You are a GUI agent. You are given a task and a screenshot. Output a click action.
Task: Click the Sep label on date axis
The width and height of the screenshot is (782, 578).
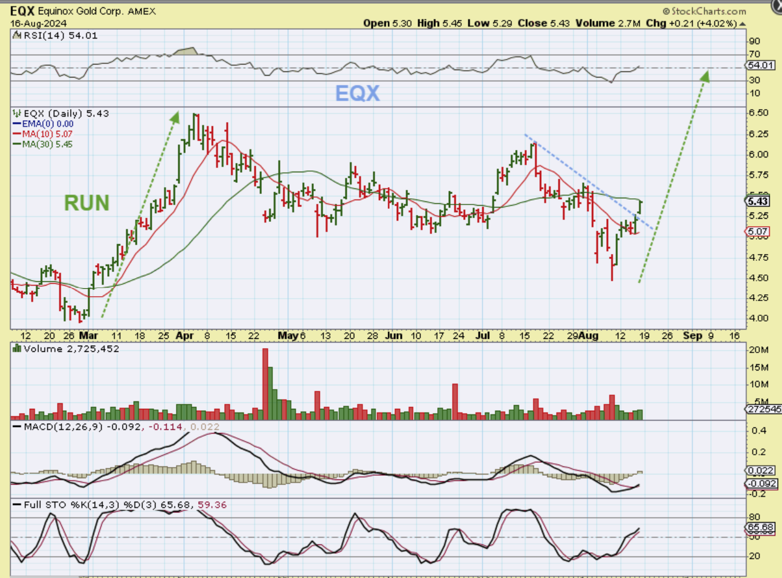692,336
